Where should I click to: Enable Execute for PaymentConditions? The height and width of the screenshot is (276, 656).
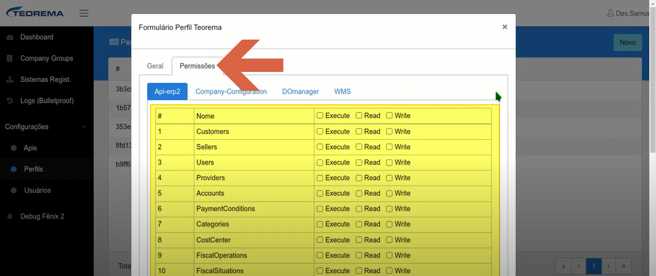320,209
